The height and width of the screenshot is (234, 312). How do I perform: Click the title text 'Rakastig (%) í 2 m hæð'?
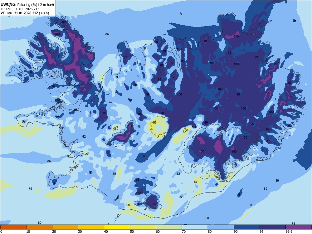click(36, 4)
